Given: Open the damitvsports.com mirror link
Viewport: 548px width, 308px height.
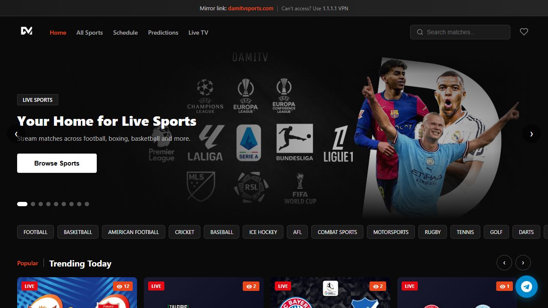Looking at the screenshot, I should [x=250, y=8].
